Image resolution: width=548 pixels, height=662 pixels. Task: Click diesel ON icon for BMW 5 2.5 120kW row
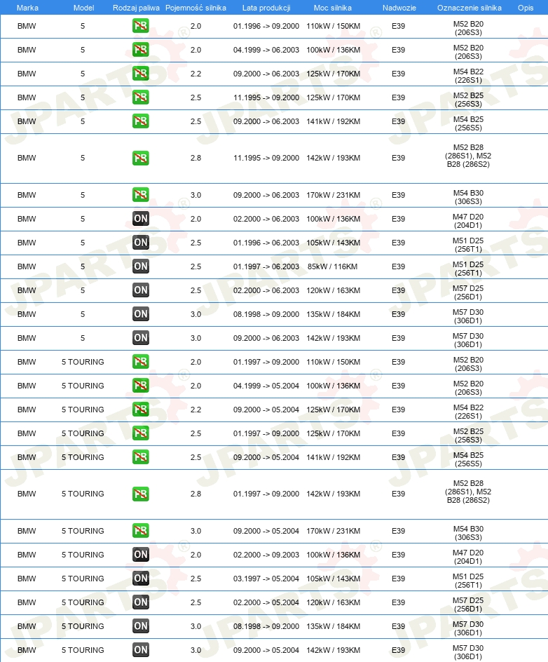click(140, 290)
